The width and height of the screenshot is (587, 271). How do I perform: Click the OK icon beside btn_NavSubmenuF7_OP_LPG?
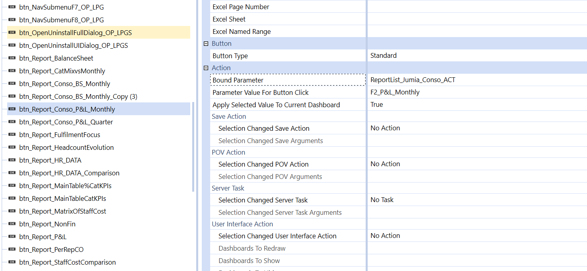point(11,7)
